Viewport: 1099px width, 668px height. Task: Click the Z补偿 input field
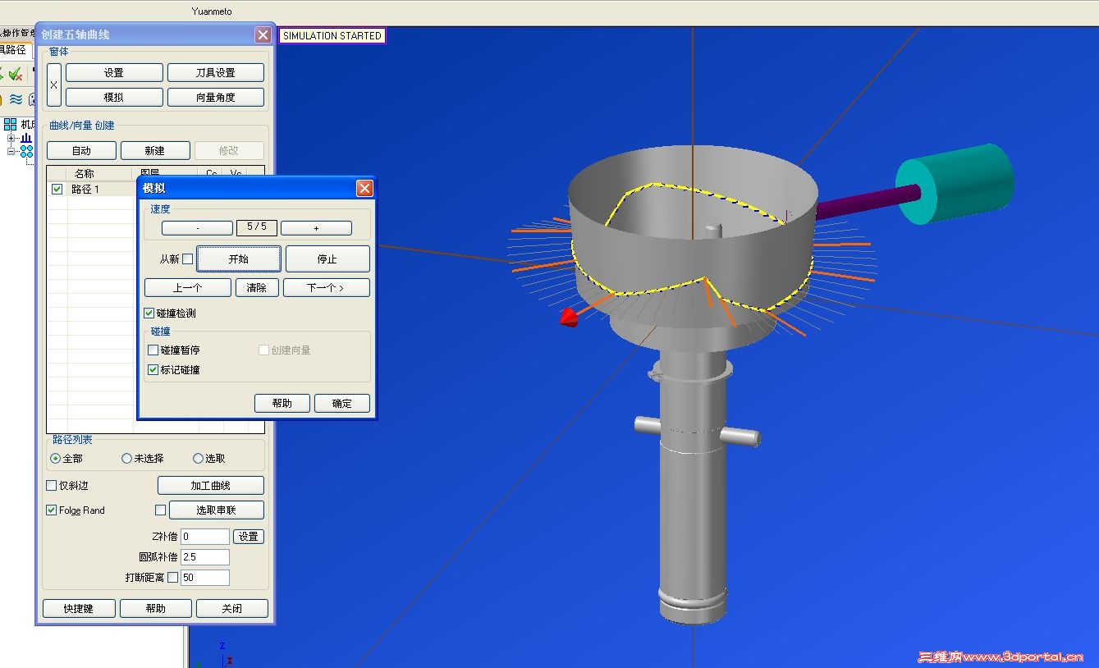click(x=205, y=537)
